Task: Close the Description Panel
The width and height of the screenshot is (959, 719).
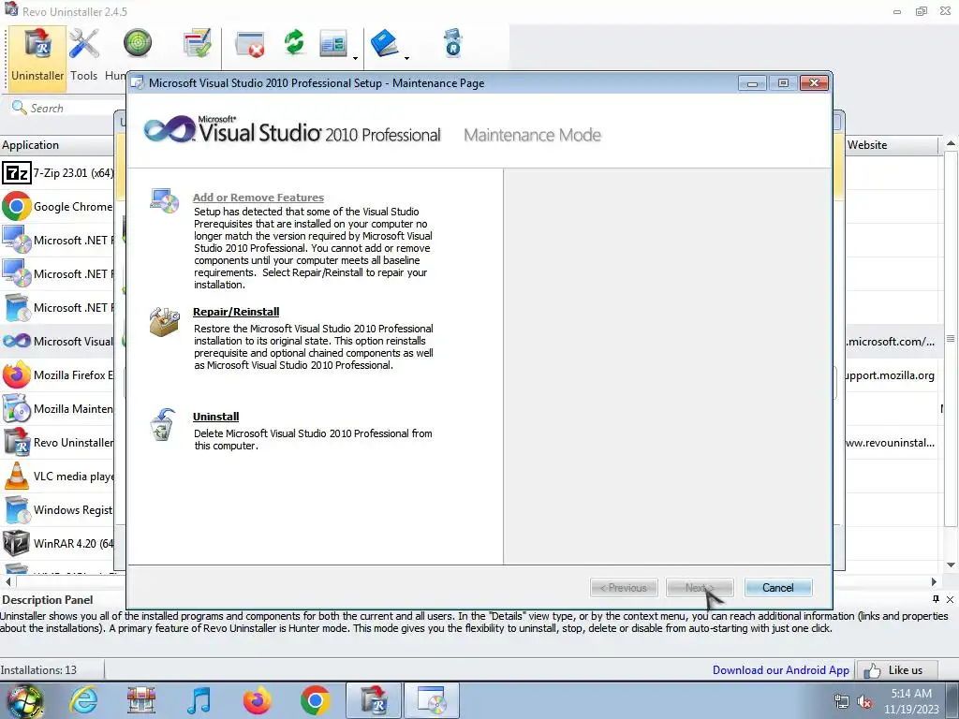Action: pos(950,599)
